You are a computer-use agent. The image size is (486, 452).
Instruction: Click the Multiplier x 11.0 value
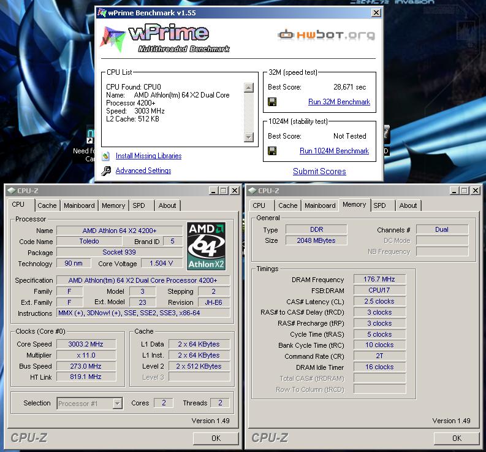tap(86, 355)
